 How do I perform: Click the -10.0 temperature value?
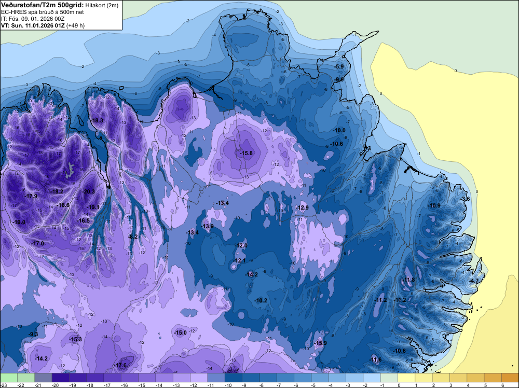point(339,130)
